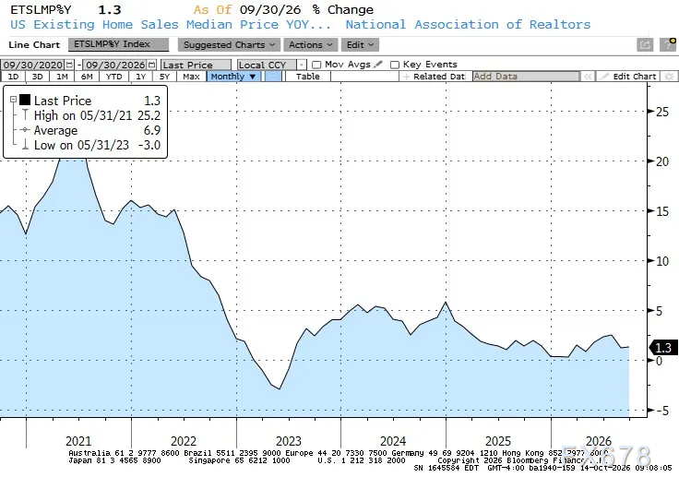Open chart settings gear icon

[669, 77]
